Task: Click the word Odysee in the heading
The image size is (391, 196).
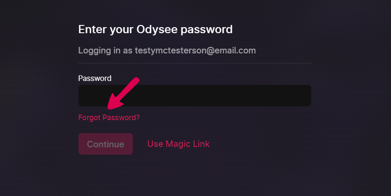Action: coord(157,29)
